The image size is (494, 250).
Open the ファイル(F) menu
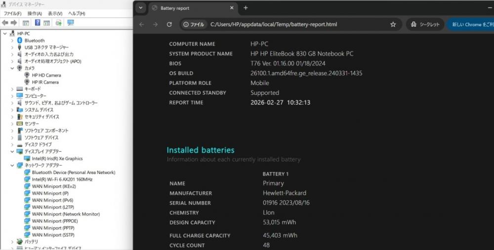pos(12,13)
